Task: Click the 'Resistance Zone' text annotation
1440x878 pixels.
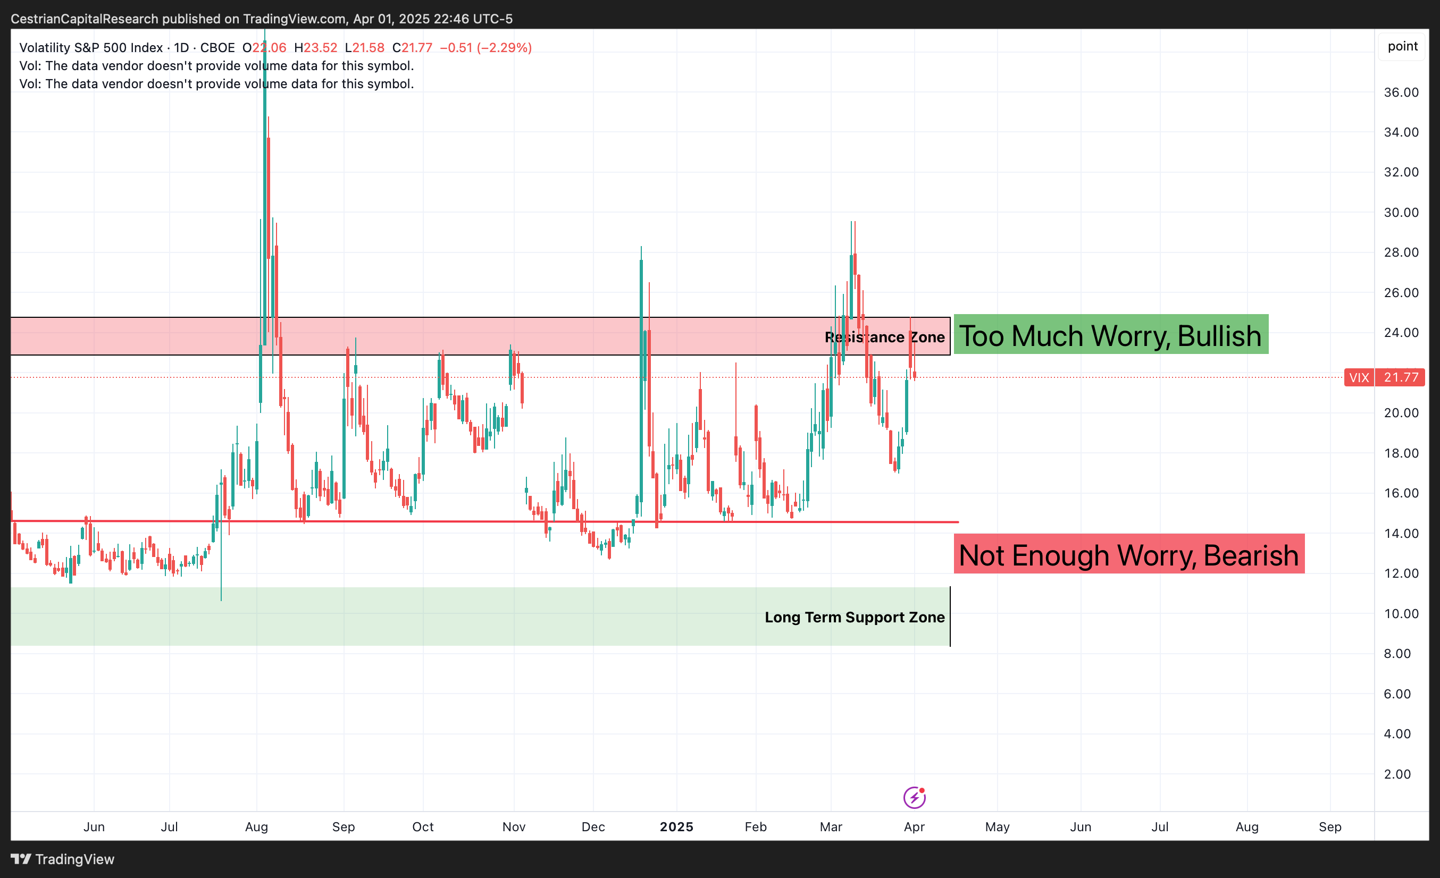Action: 884,337
